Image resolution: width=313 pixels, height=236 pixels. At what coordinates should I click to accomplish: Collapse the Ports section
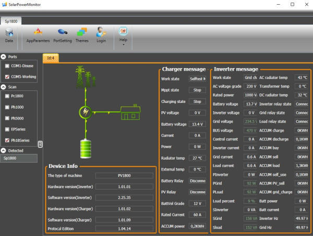pos(4,57)
